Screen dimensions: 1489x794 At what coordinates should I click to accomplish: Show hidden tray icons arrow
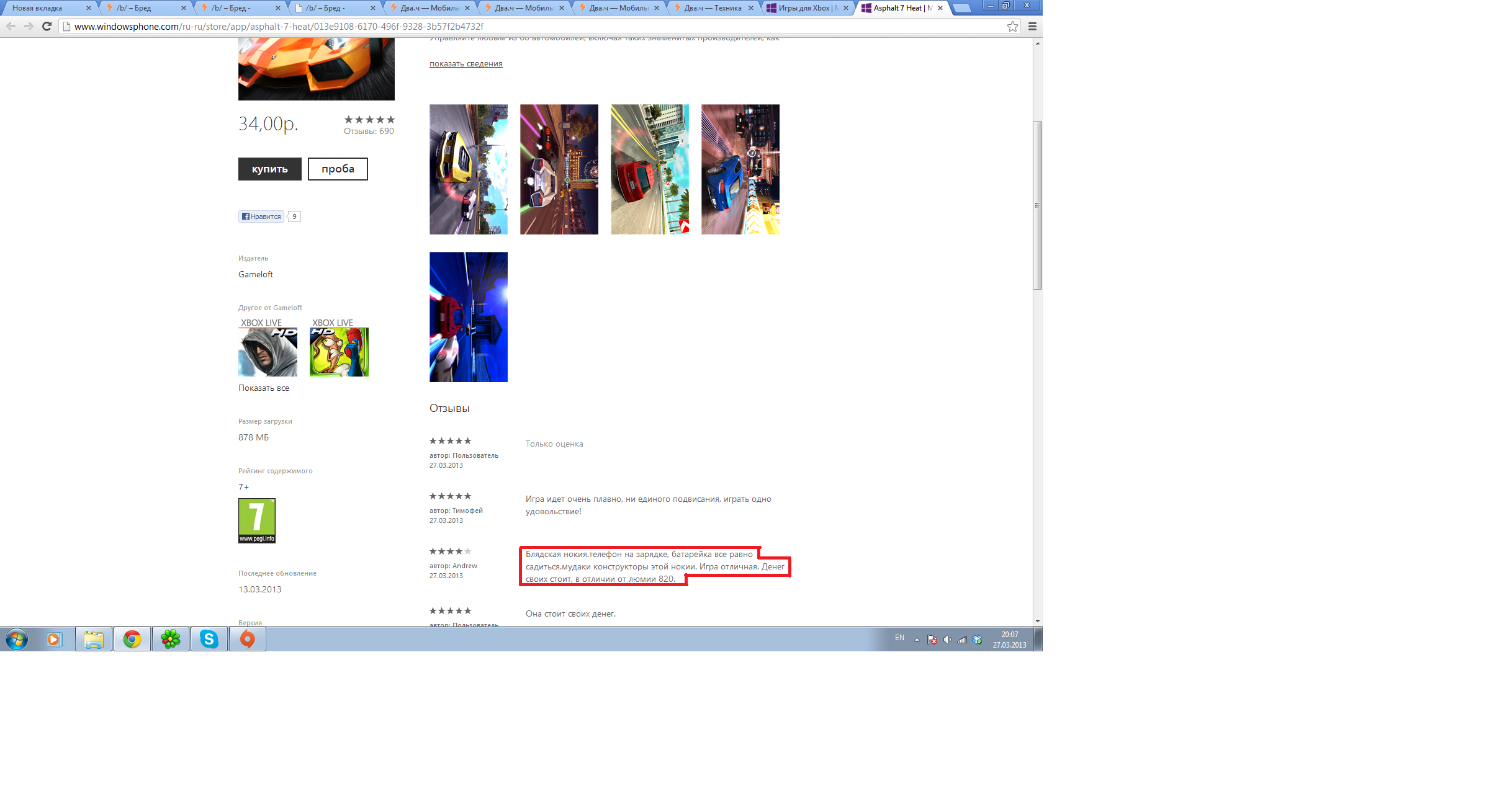tap(917, 640)
